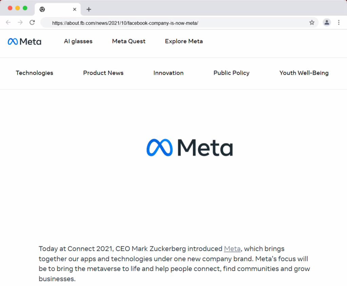Reload the current page
The width and height of the screenshot is (347, 286).
click(32, 22)
